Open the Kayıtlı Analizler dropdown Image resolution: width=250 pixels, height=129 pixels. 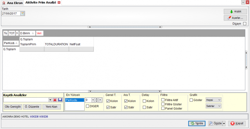(x=50, y=100)
